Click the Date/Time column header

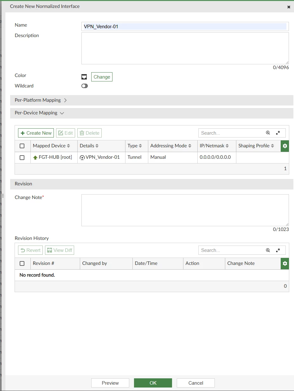tap(158, 264)
